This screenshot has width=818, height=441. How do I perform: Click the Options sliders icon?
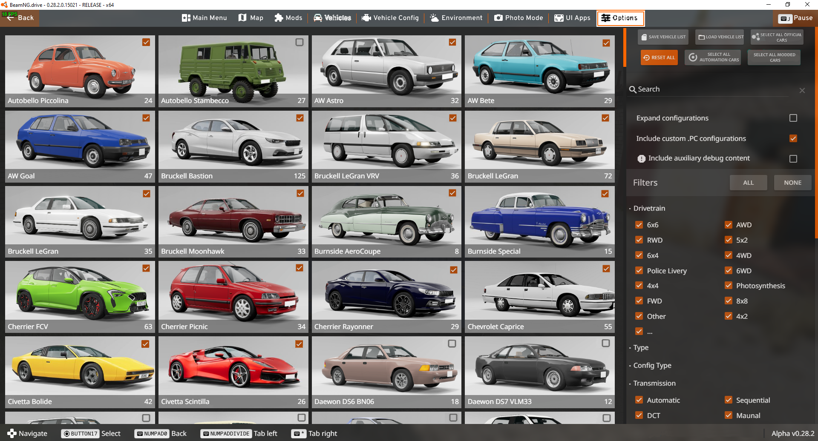point(606,18)
